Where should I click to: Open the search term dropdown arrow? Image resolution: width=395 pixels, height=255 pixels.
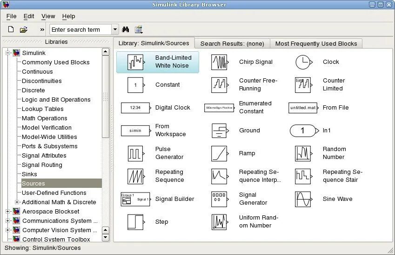(x=115, y=29)
